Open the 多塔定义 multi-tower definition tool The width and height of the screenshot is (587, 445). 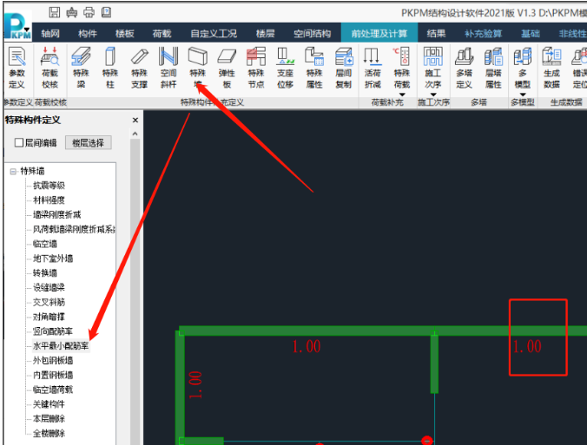[465, 68]
